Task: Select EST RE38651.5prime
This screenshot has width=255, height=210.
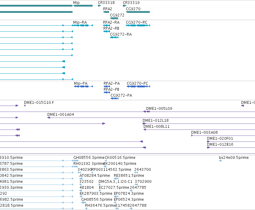Action: point(129,176)
